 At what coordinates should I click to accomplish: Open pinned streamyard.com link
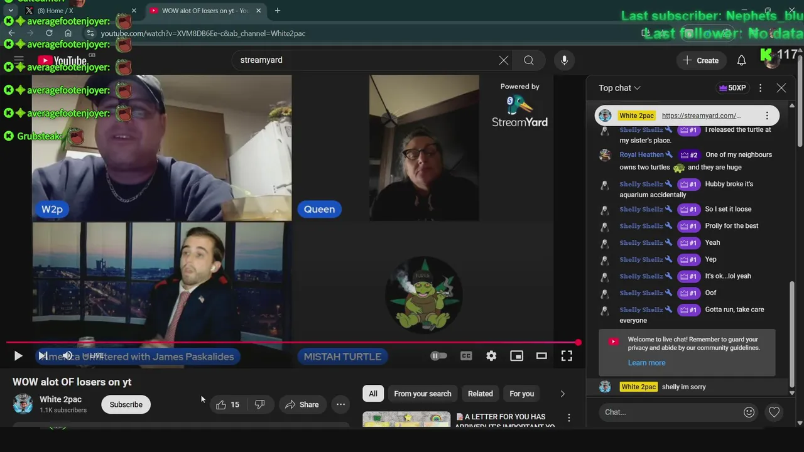tap(701, 116)
